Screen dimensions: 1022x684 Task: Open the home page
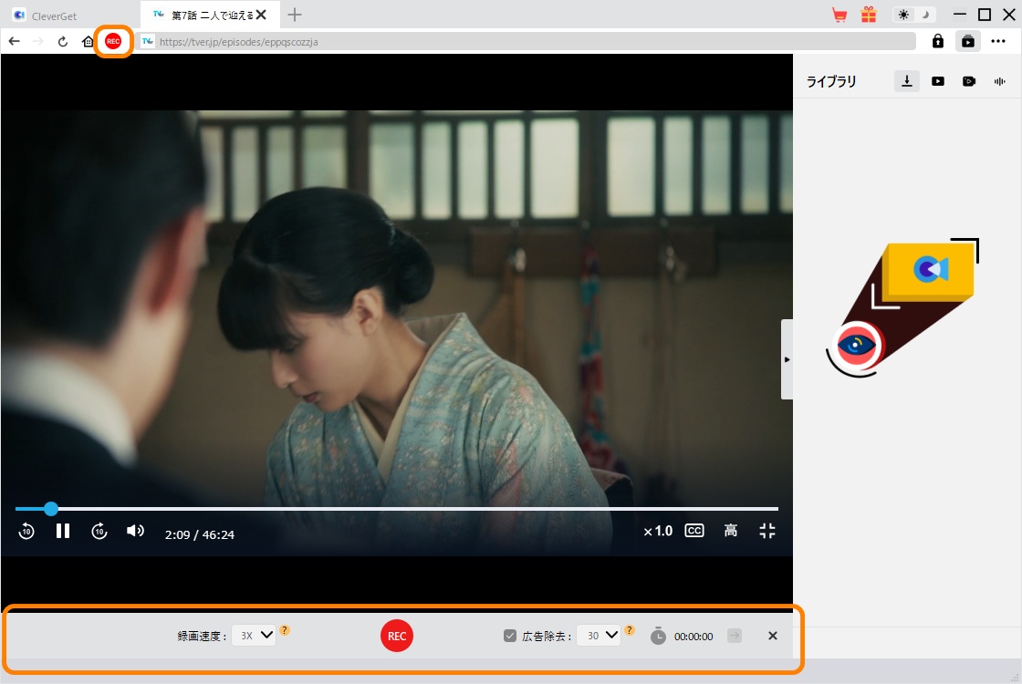(x=88, y=42)
